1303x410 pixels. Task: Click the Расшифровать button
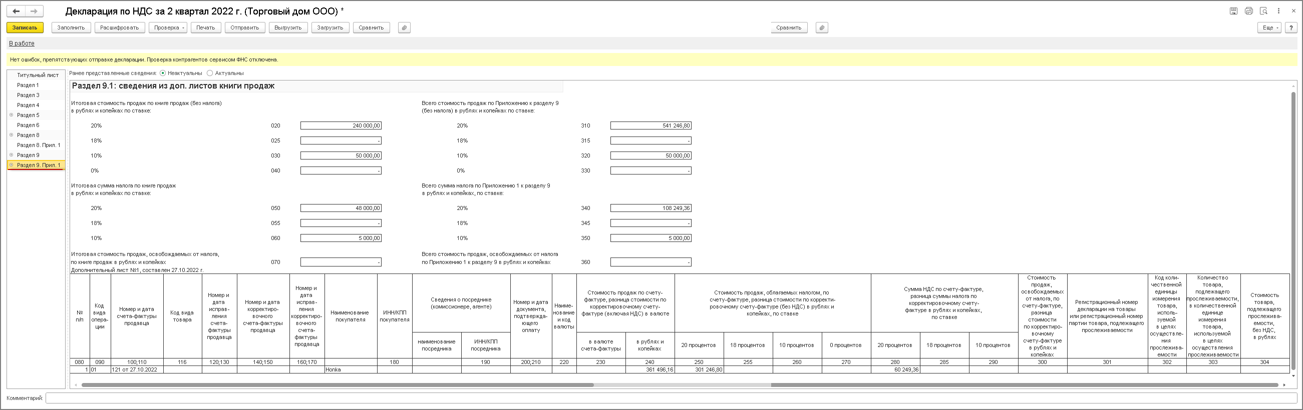(x=119, y=28)
